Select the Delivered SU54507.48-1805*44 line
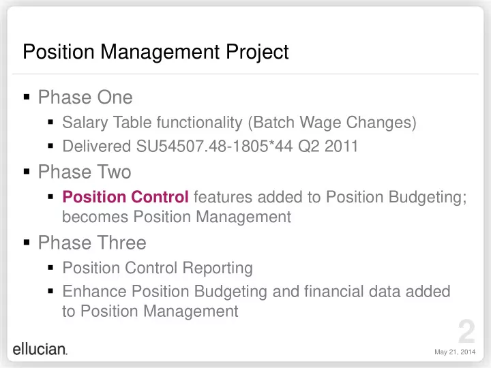491x368 pixels. 210,146
